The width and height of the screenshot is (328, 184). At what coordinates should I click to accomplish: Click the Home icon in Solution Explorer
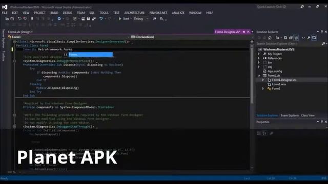click(270, 38)
